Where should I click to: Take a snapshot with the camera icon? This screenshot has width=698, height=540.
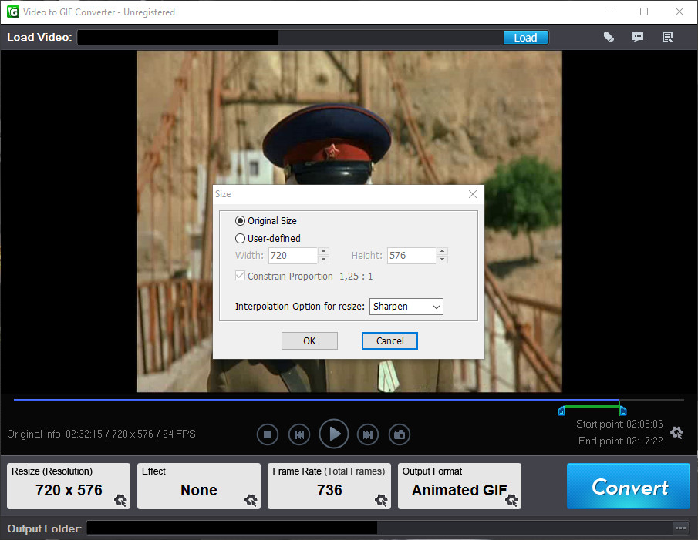(400, 434)
